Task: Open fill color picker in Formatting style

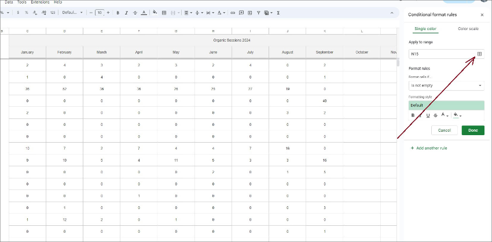Action: pos(457,115)
